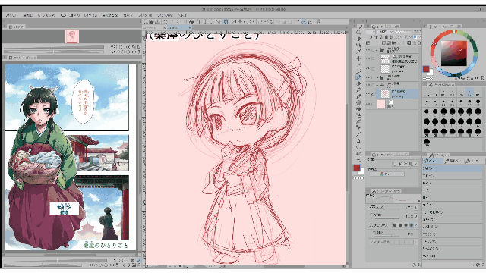This screenshot has height=273, width=486.
Task: Select the Move layer cross-arrow tool
Action: 358,58
